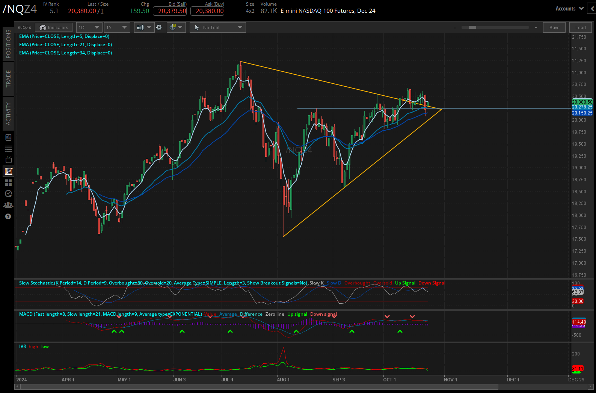Open the four-square grid view icon
Screen dimensions: 596x393
8,182
